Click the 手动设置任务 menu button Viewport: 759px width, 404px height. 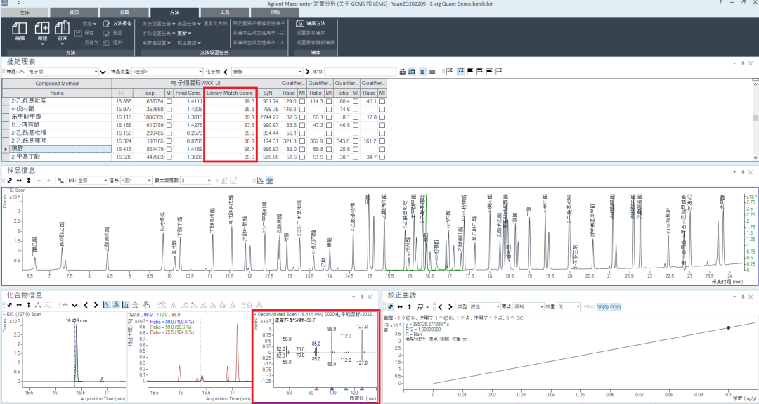[x=158, y=34]
